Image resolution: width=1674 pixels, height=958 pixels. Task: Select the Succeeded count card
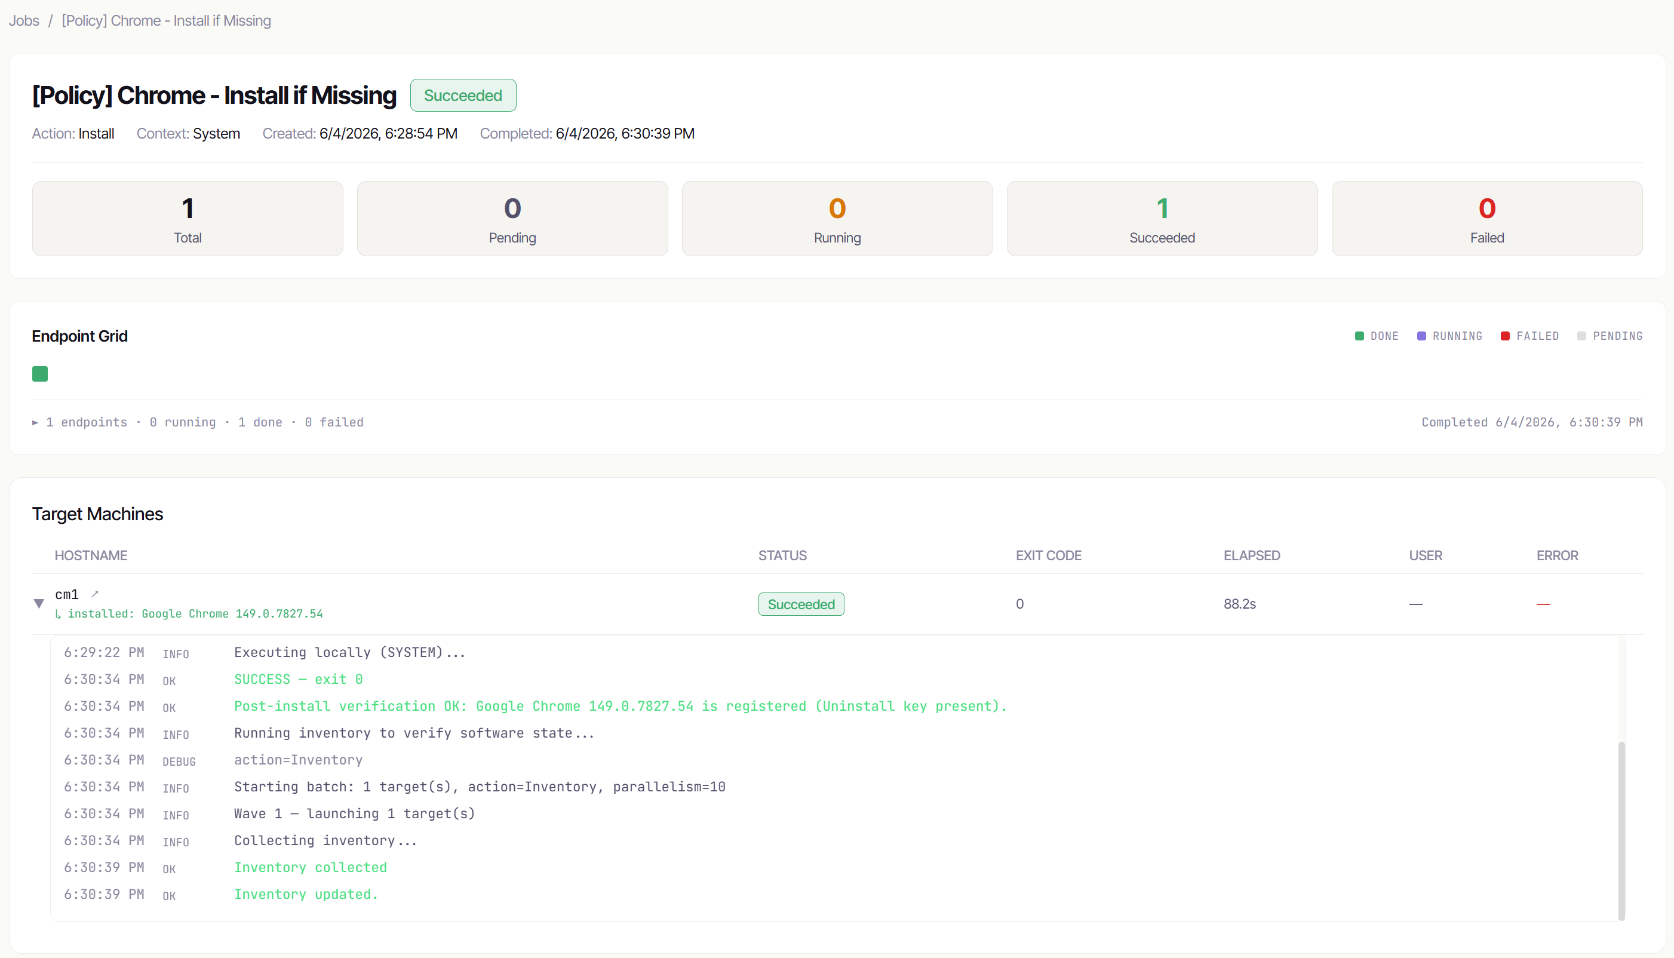tap(1162, 219)
